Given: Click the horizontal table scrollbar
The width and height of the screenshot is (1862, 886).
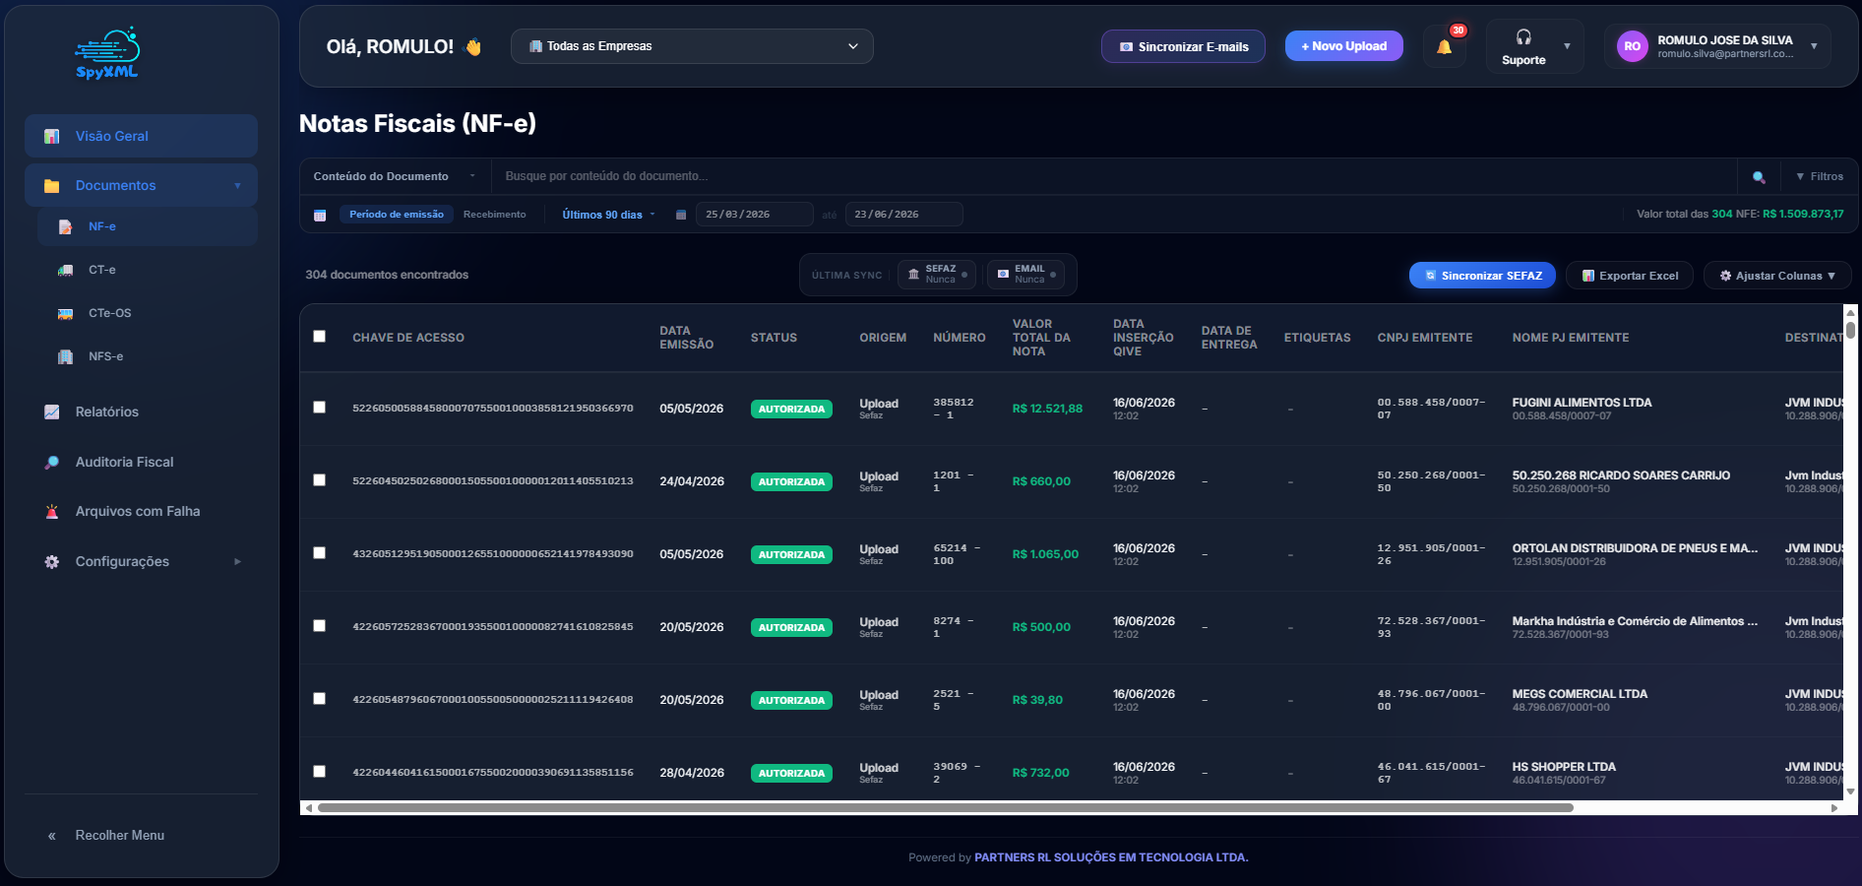Looking at the screenshot, I should point(946,807).
